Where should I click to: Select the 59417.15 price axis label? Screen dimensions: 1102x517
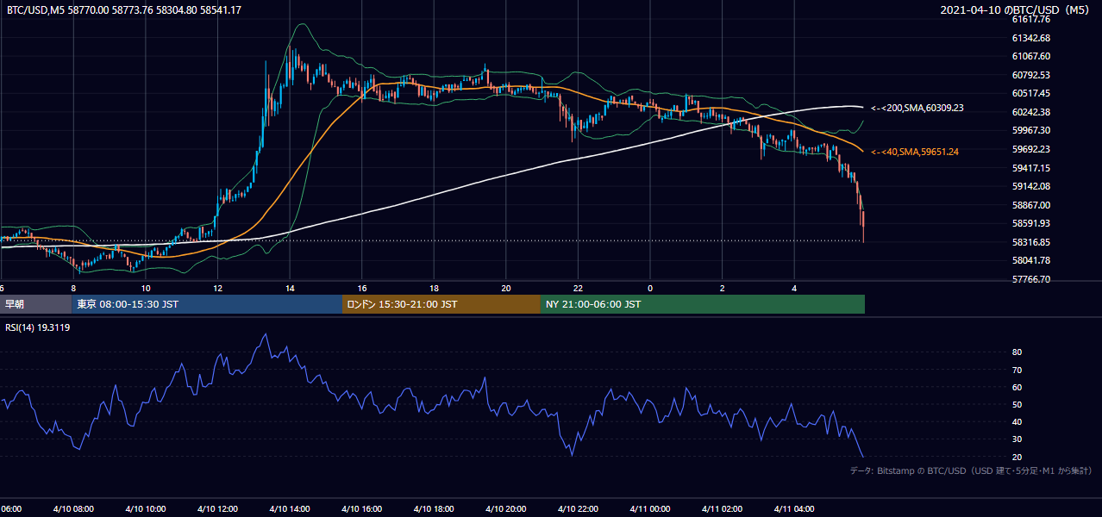point(1031,168)
